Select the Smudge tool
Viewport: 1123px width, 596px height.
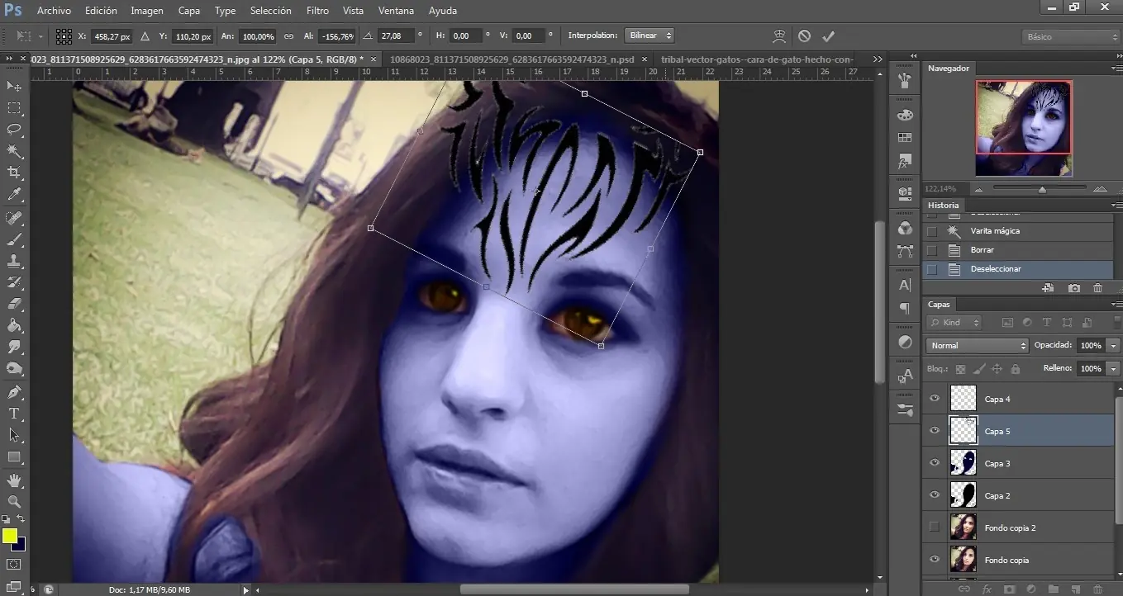[14, 347]
